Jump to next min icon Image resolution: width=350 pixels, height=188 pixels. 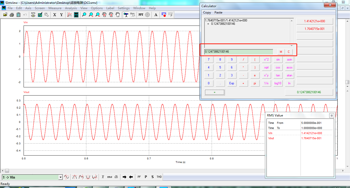click(x=95, y=177)
